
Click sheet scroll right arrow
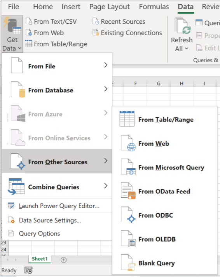16,260
